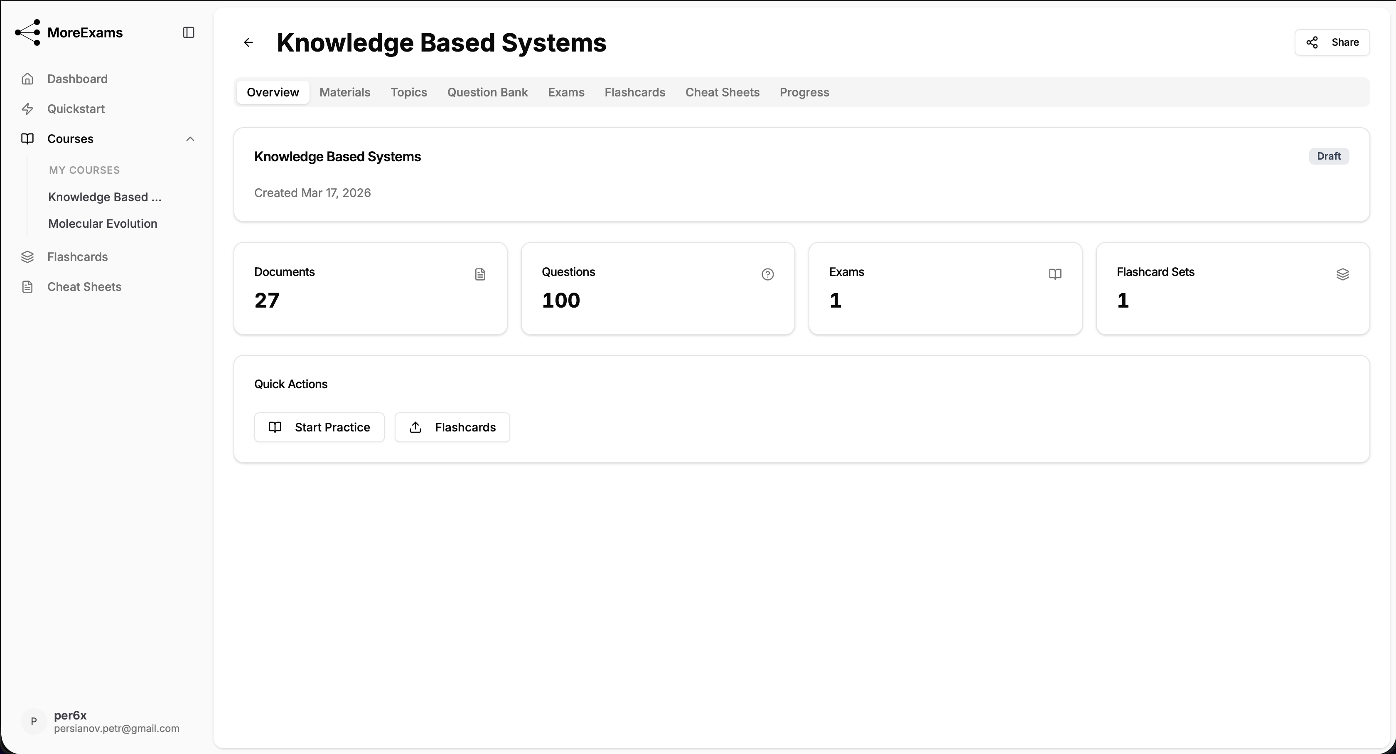Click the Documents card file icon
Screen dimensions: 1396x754
[480, 274]
